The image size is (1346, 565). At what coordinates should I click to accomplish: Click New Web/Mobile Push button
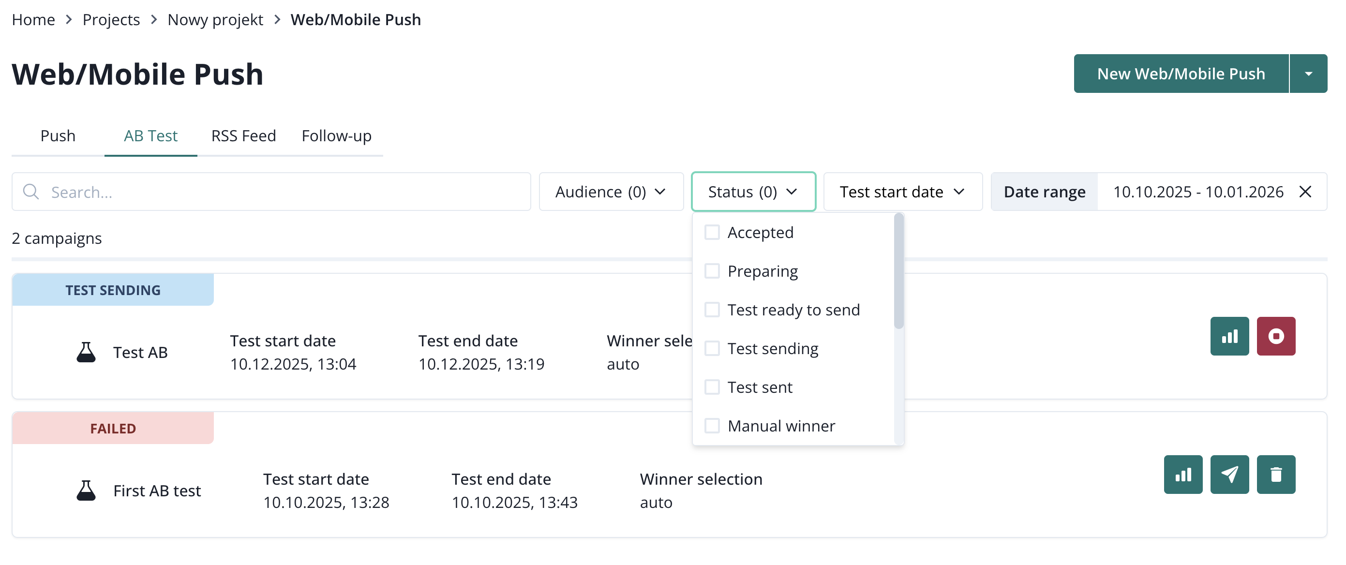tap(1181, 74)
